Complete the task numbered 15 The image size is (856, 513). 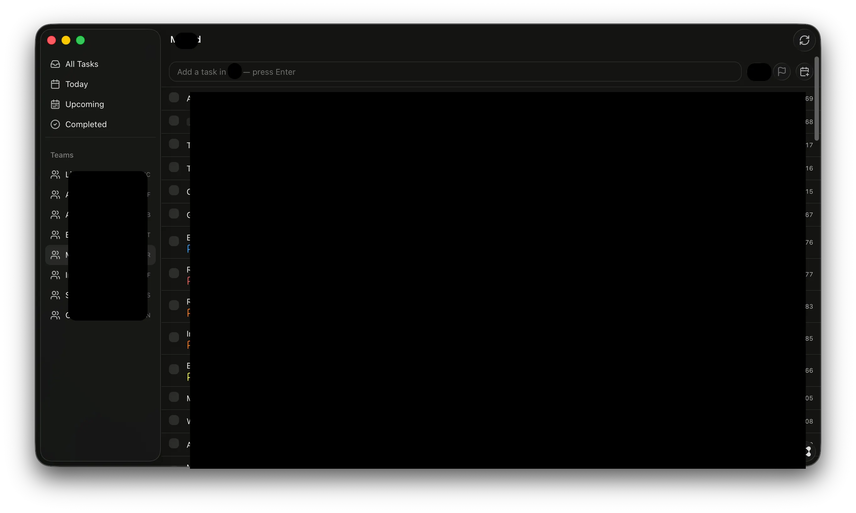(174, 191)
